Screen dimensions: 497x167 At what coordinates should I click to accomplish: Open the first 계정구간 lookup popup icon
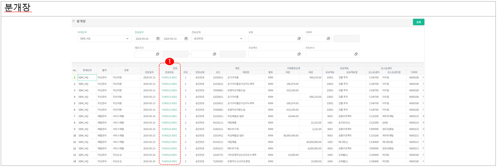pos(158,54)
